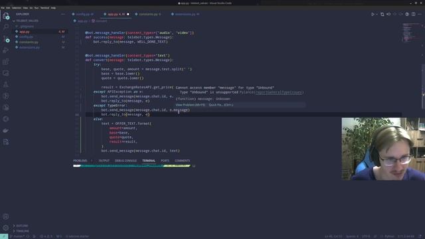Click the Spaces indentation status entry
Viewport: 425px width, 239px height.
click(352, 236)
